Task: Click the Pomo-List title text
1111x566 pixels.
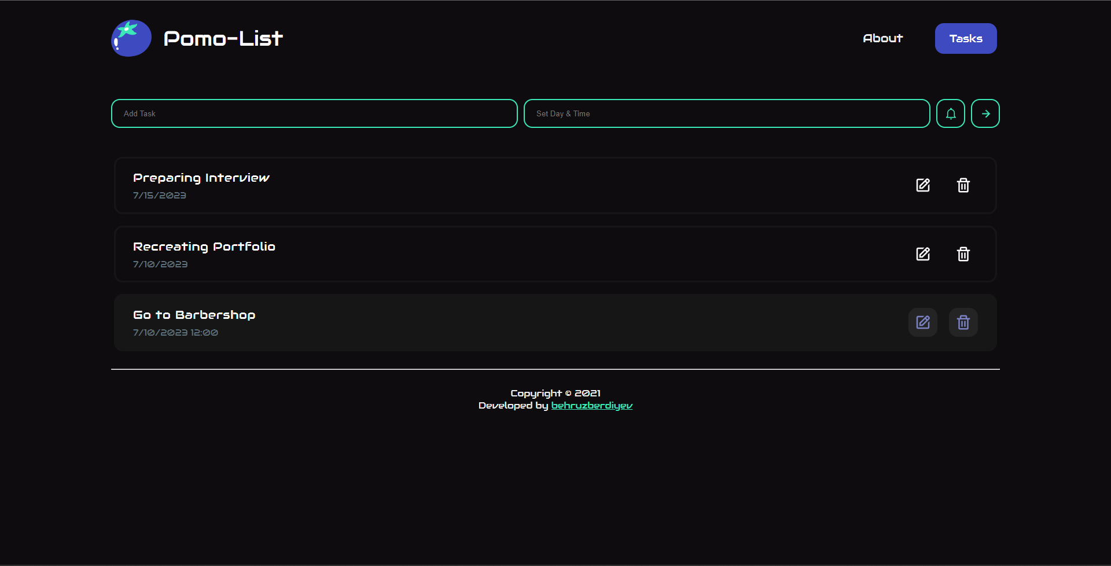Action: pyautogui.click(x=223, y=38)
